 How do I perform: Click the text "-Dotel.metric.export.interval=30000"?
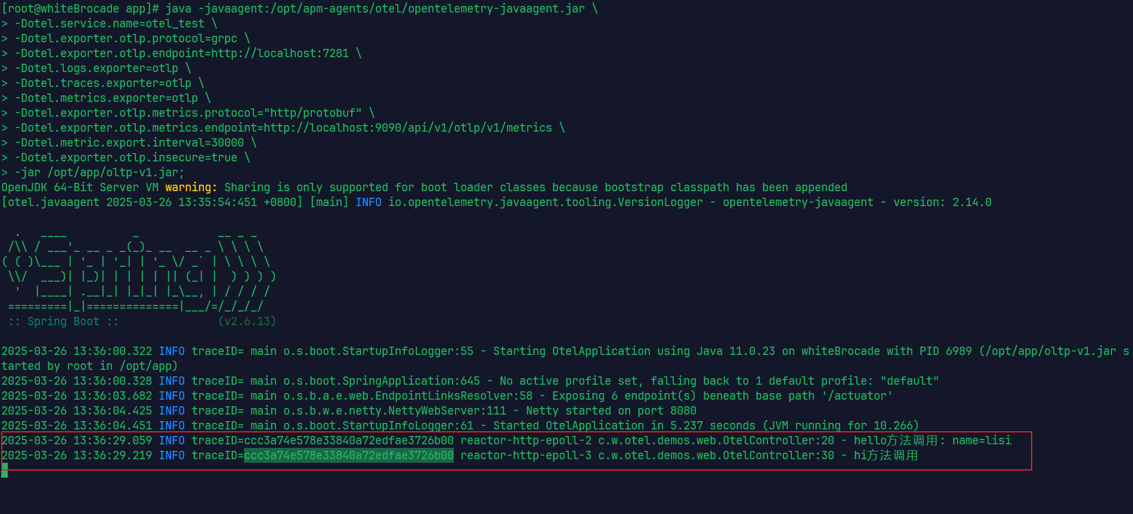(x=129, y=143)
